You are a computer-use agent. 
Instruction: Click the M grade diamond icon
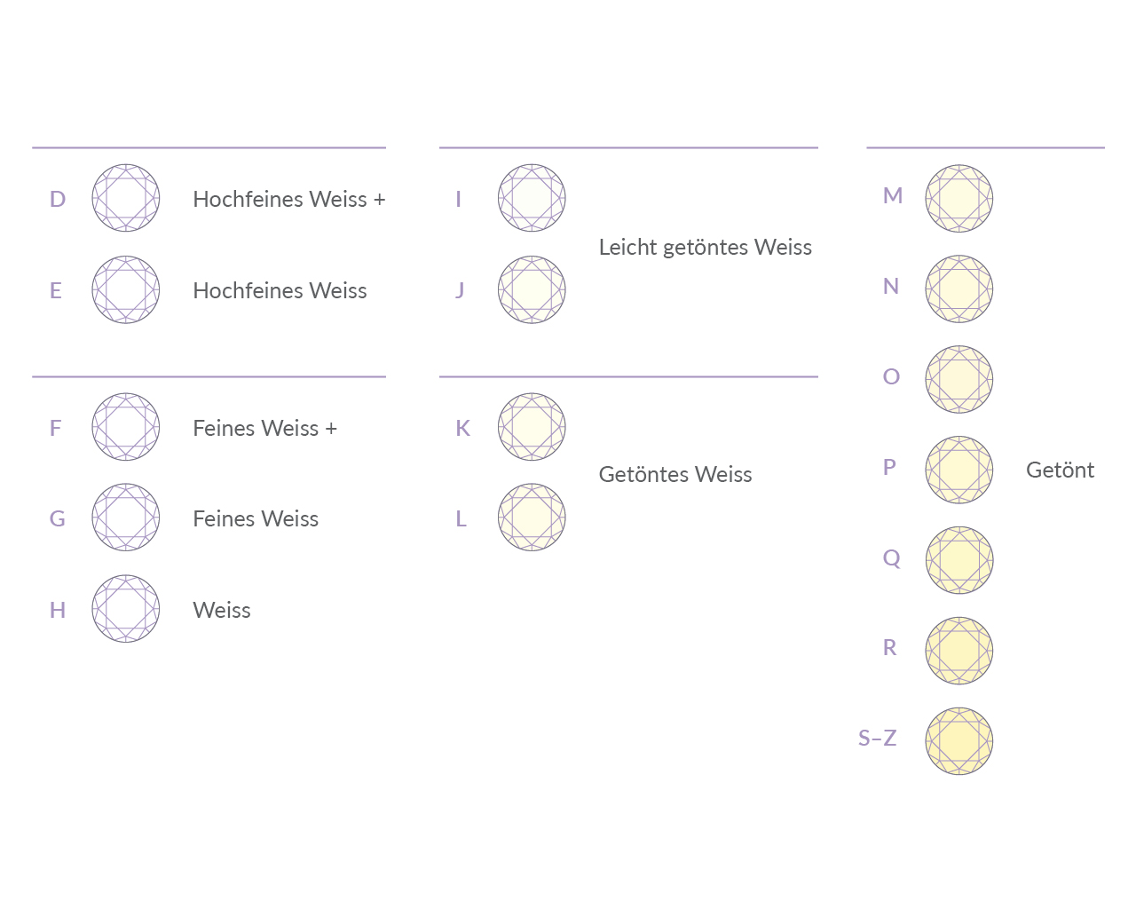(x=959, y=198)
